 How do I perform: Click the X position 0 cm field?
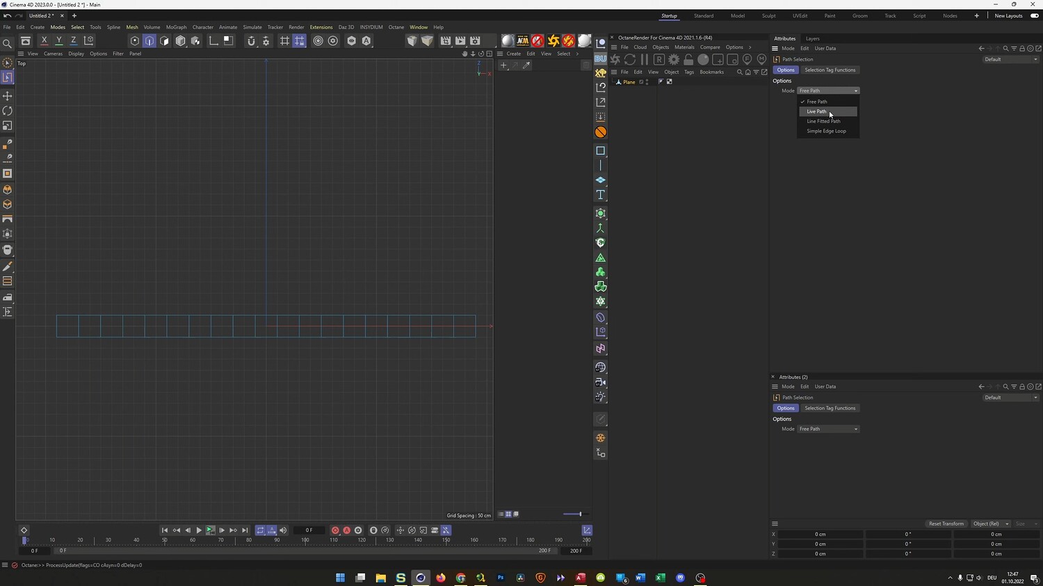point(820,535)
